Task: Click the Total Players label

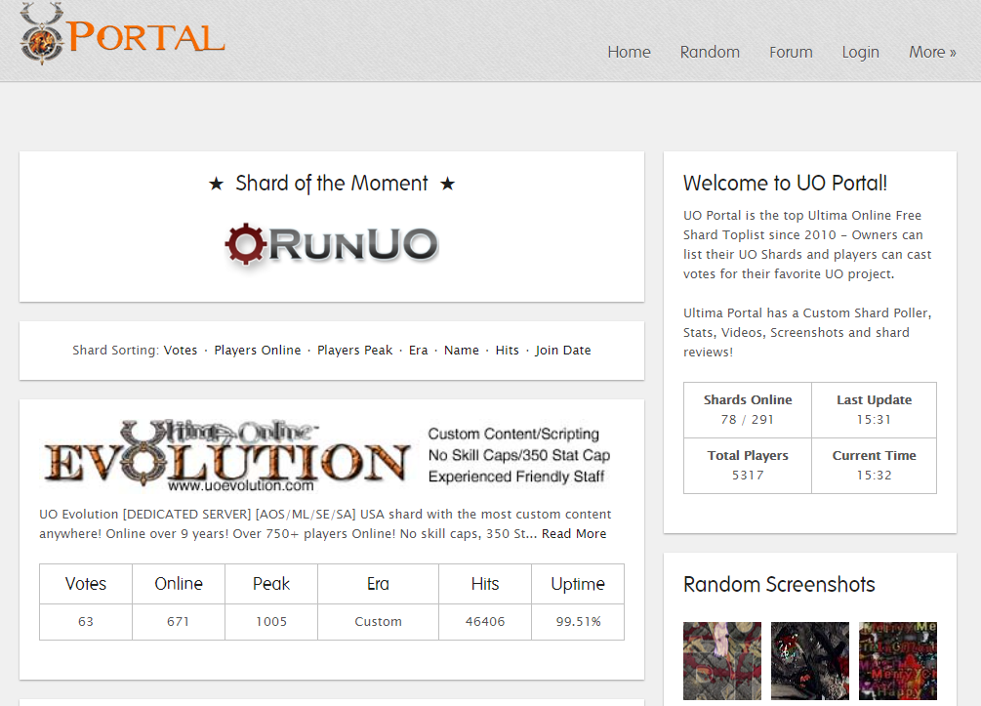Action: (748, 456)
